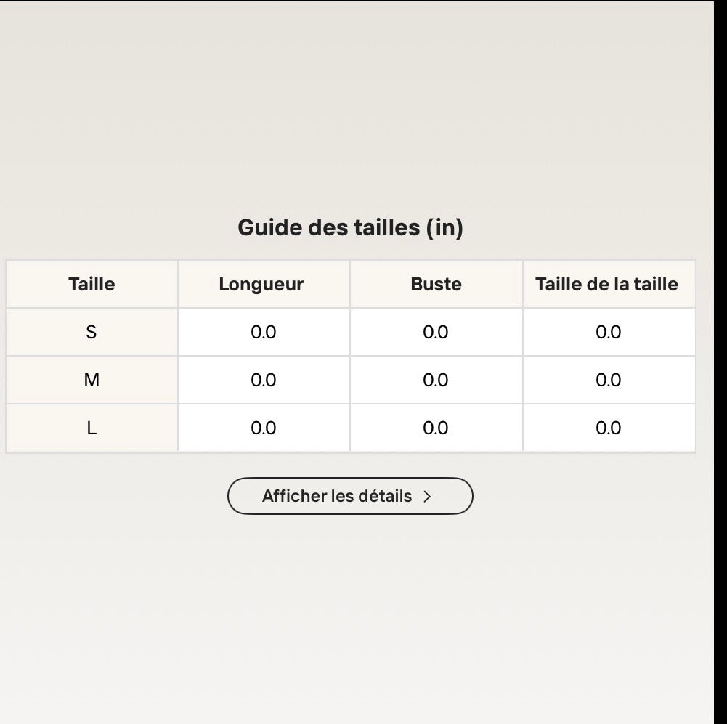Click the waist value for size M
This screenshot has width=727, height=724.
(609, 380)
